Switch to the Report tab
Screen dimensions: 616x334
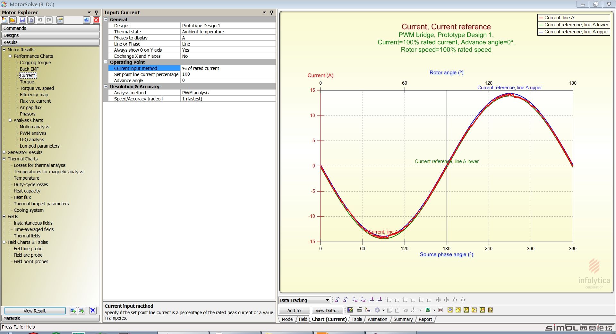(x=425, y=319)
